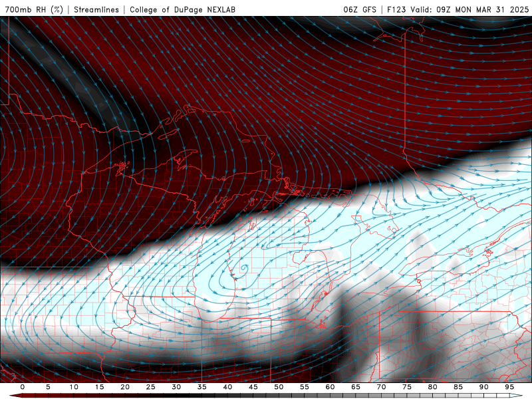Click the spiral circulation center in the streamlines
Viewport: 532px width, 399px height.
tap(243, 269)
